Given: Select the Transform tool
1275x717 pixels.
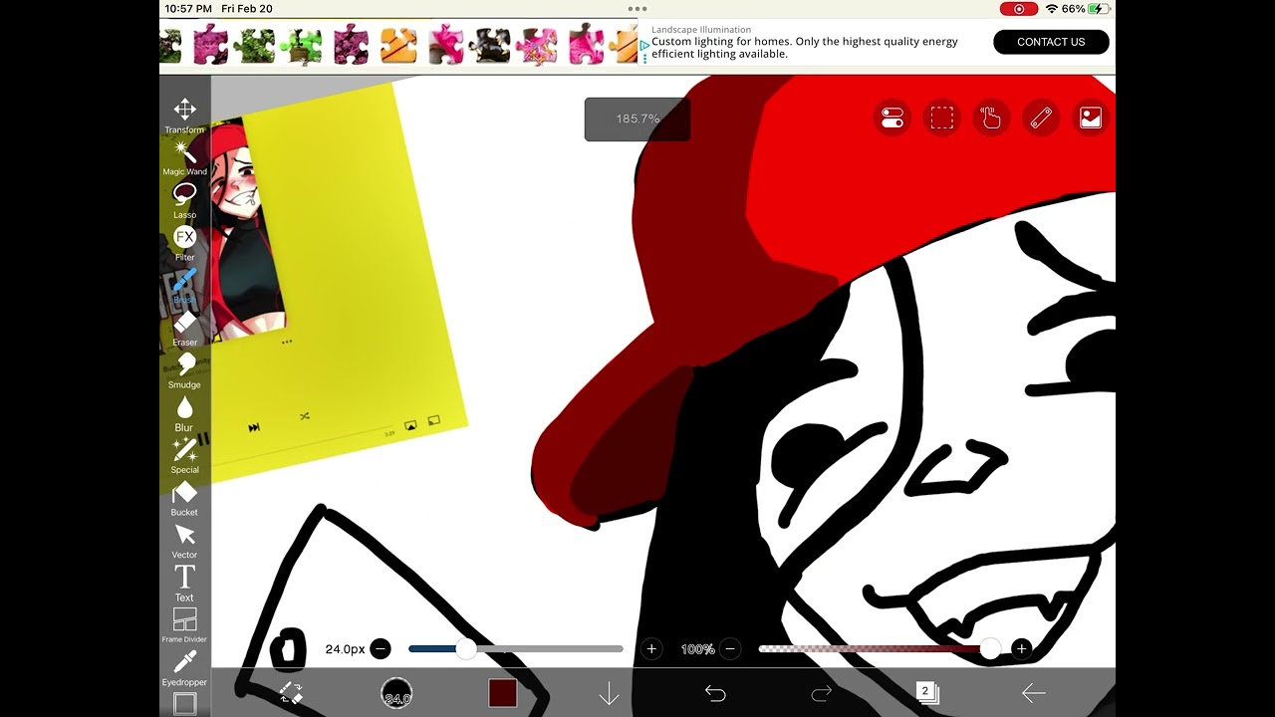Looking at the screenshot, I should tap(184, 116).
